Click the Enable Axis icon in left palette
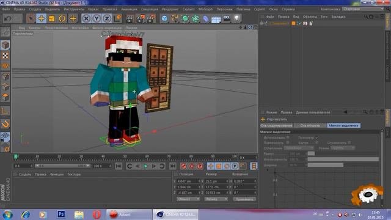Viewport: 391px width, 220px height. pyautogui.click(x=5, y=111)
